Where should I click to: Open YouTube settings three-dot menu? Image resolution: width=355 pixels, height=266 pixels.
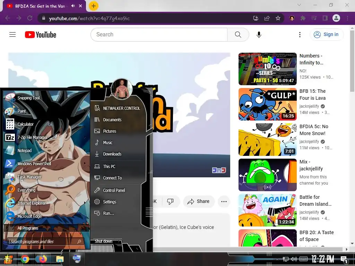(x=300, y=34)
